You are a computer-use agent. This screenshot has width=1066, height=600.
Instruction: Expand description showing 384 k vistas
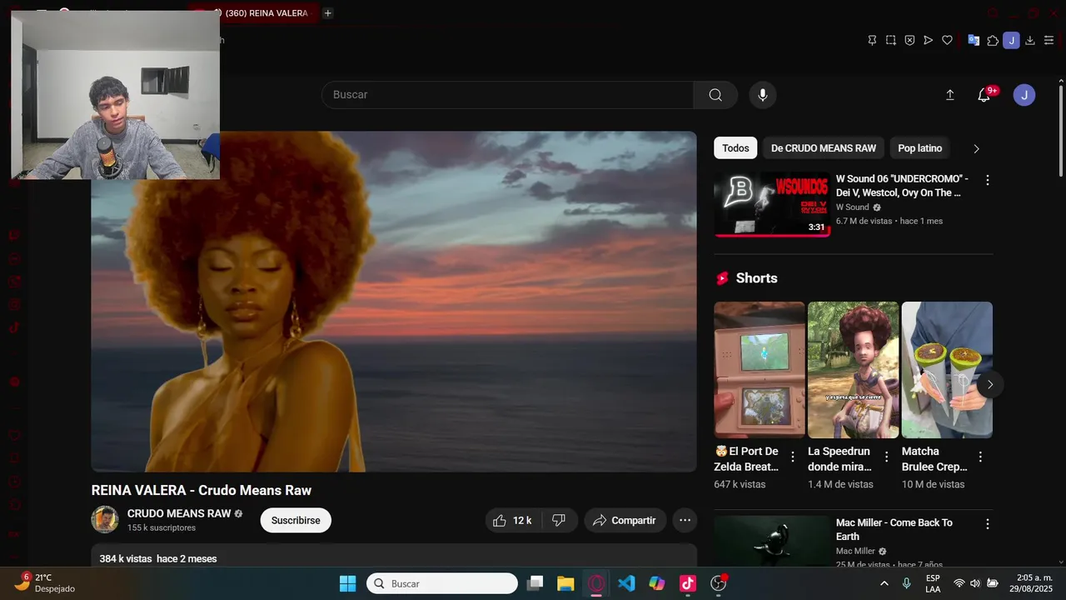pos(394,557)
